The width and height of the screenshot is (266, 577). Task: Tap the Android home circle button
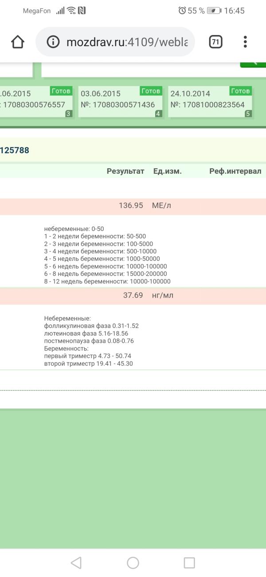133,563
